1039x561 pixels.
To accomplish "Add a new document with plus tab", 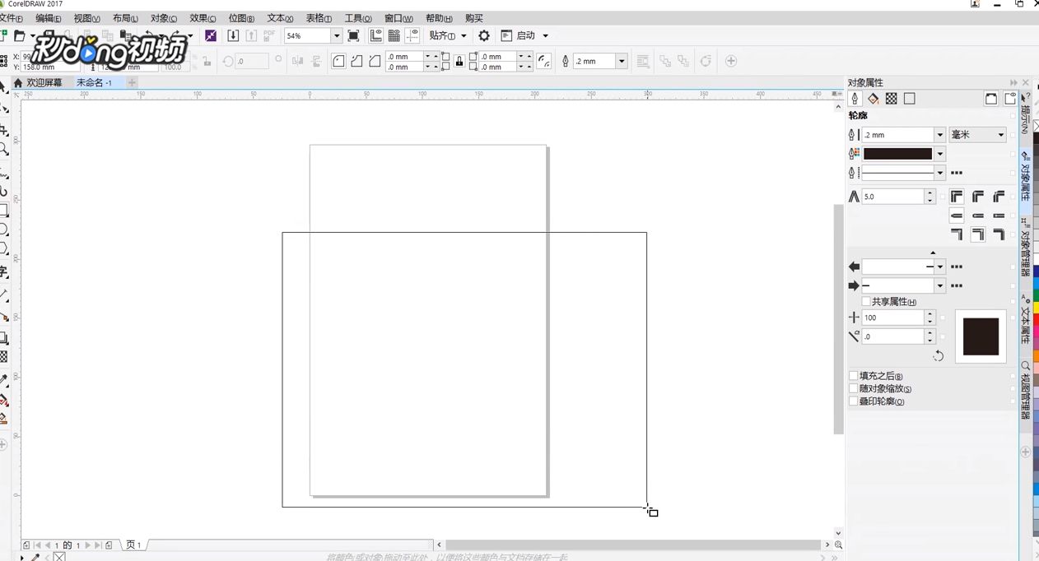I will [x=132, y=82].
